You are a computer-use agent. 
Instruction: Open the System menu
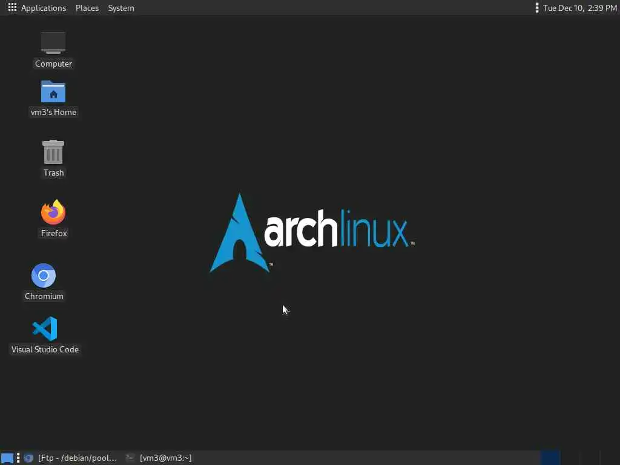pyautogui.click(x=121, y=8)
